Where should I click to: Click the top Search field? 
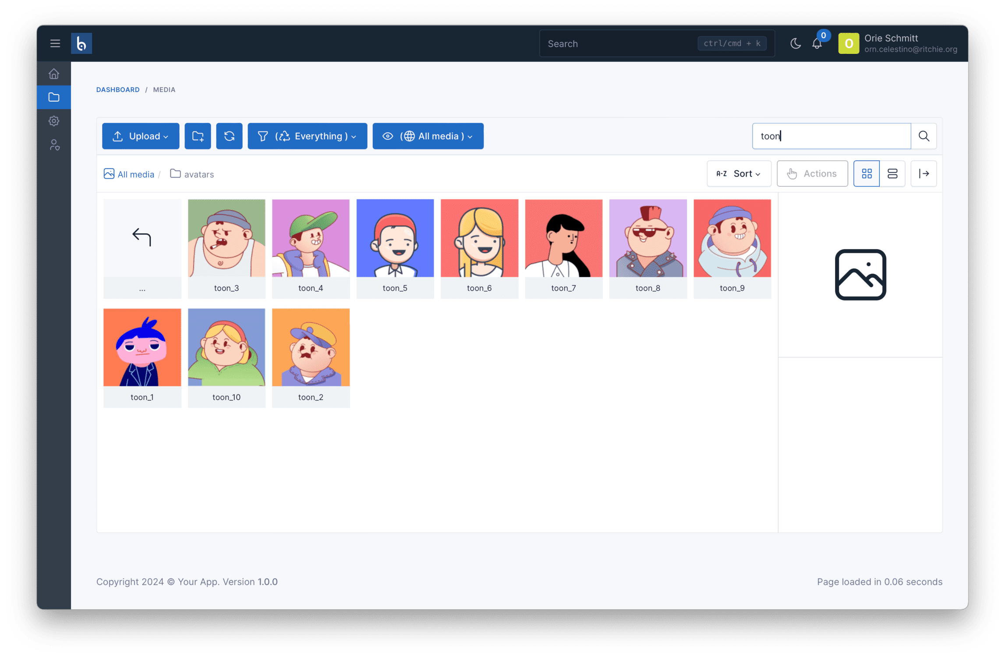618,44
